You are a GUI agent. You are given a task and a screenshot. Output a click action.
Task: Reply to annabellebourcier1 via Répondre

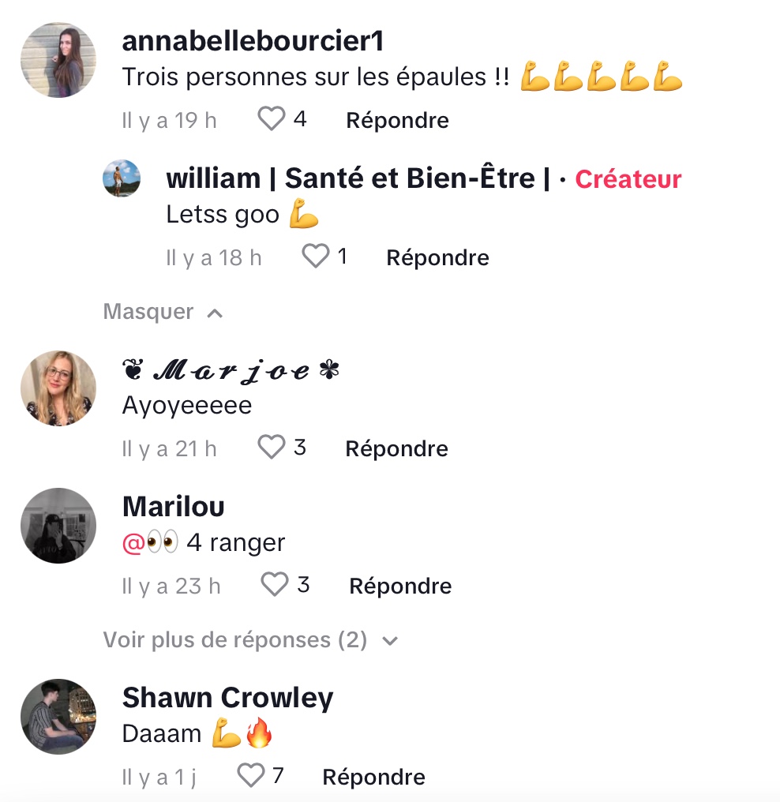click(x=397, y=120)
